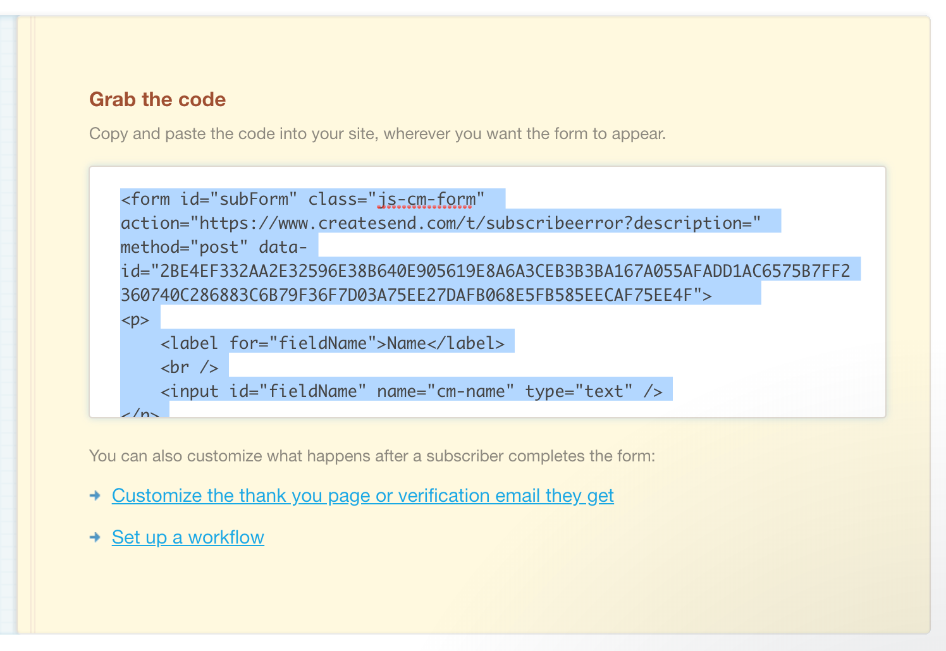Click the partially visible closing </p> tag
The width and height of the screenshot is (946, 651).
tap(140, 413)
